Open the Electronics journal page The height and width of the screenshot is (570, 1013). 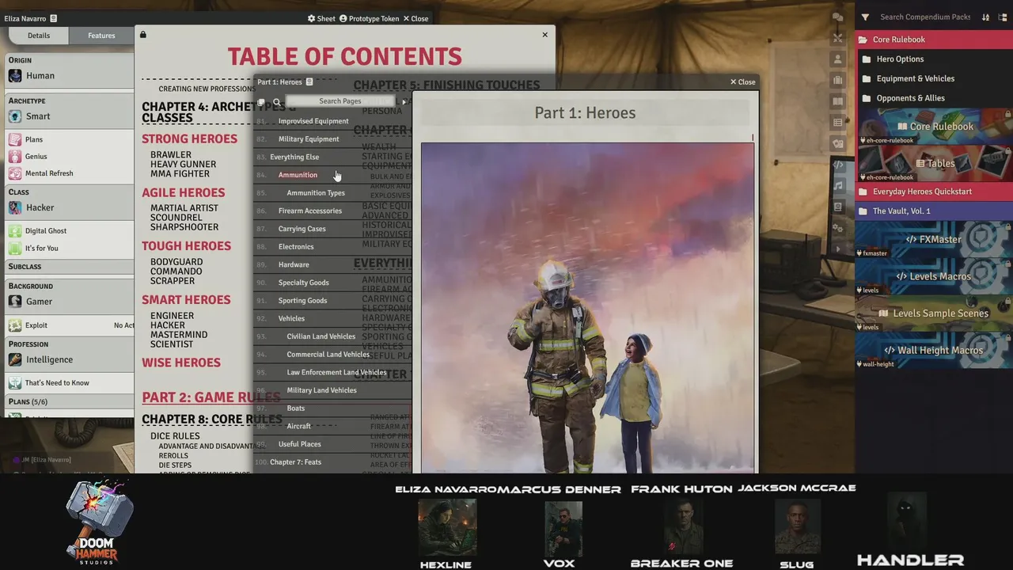[x=296, y=247]
